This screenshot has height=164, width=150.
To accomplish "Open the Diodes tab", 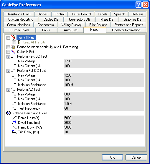I will (x=43, y=14).
